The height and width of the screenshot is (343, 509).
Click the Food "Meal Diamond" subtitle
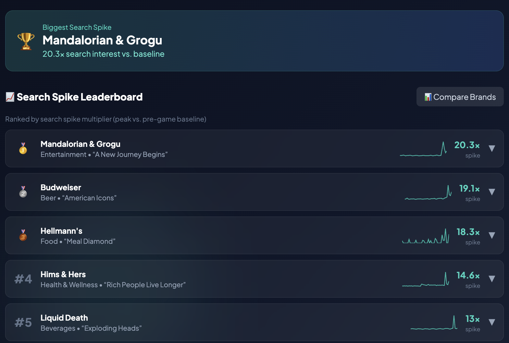[78, 241]
